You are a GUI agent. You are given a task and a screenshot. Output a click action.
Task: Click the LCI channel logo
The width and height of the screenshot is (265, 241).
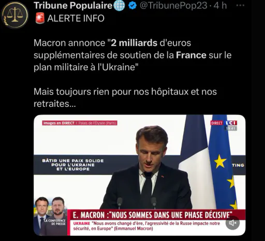(x=231, y=123)
